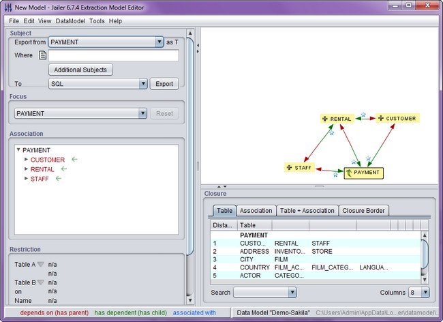Click the Table column header
This screenshot has height=322, width=443.
click(255, 225)
